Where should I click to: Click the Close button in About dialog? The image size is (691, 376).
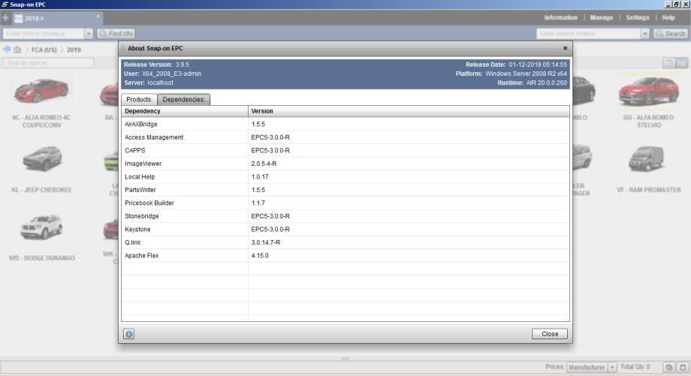pyautogui.click(x=550, y=334)
